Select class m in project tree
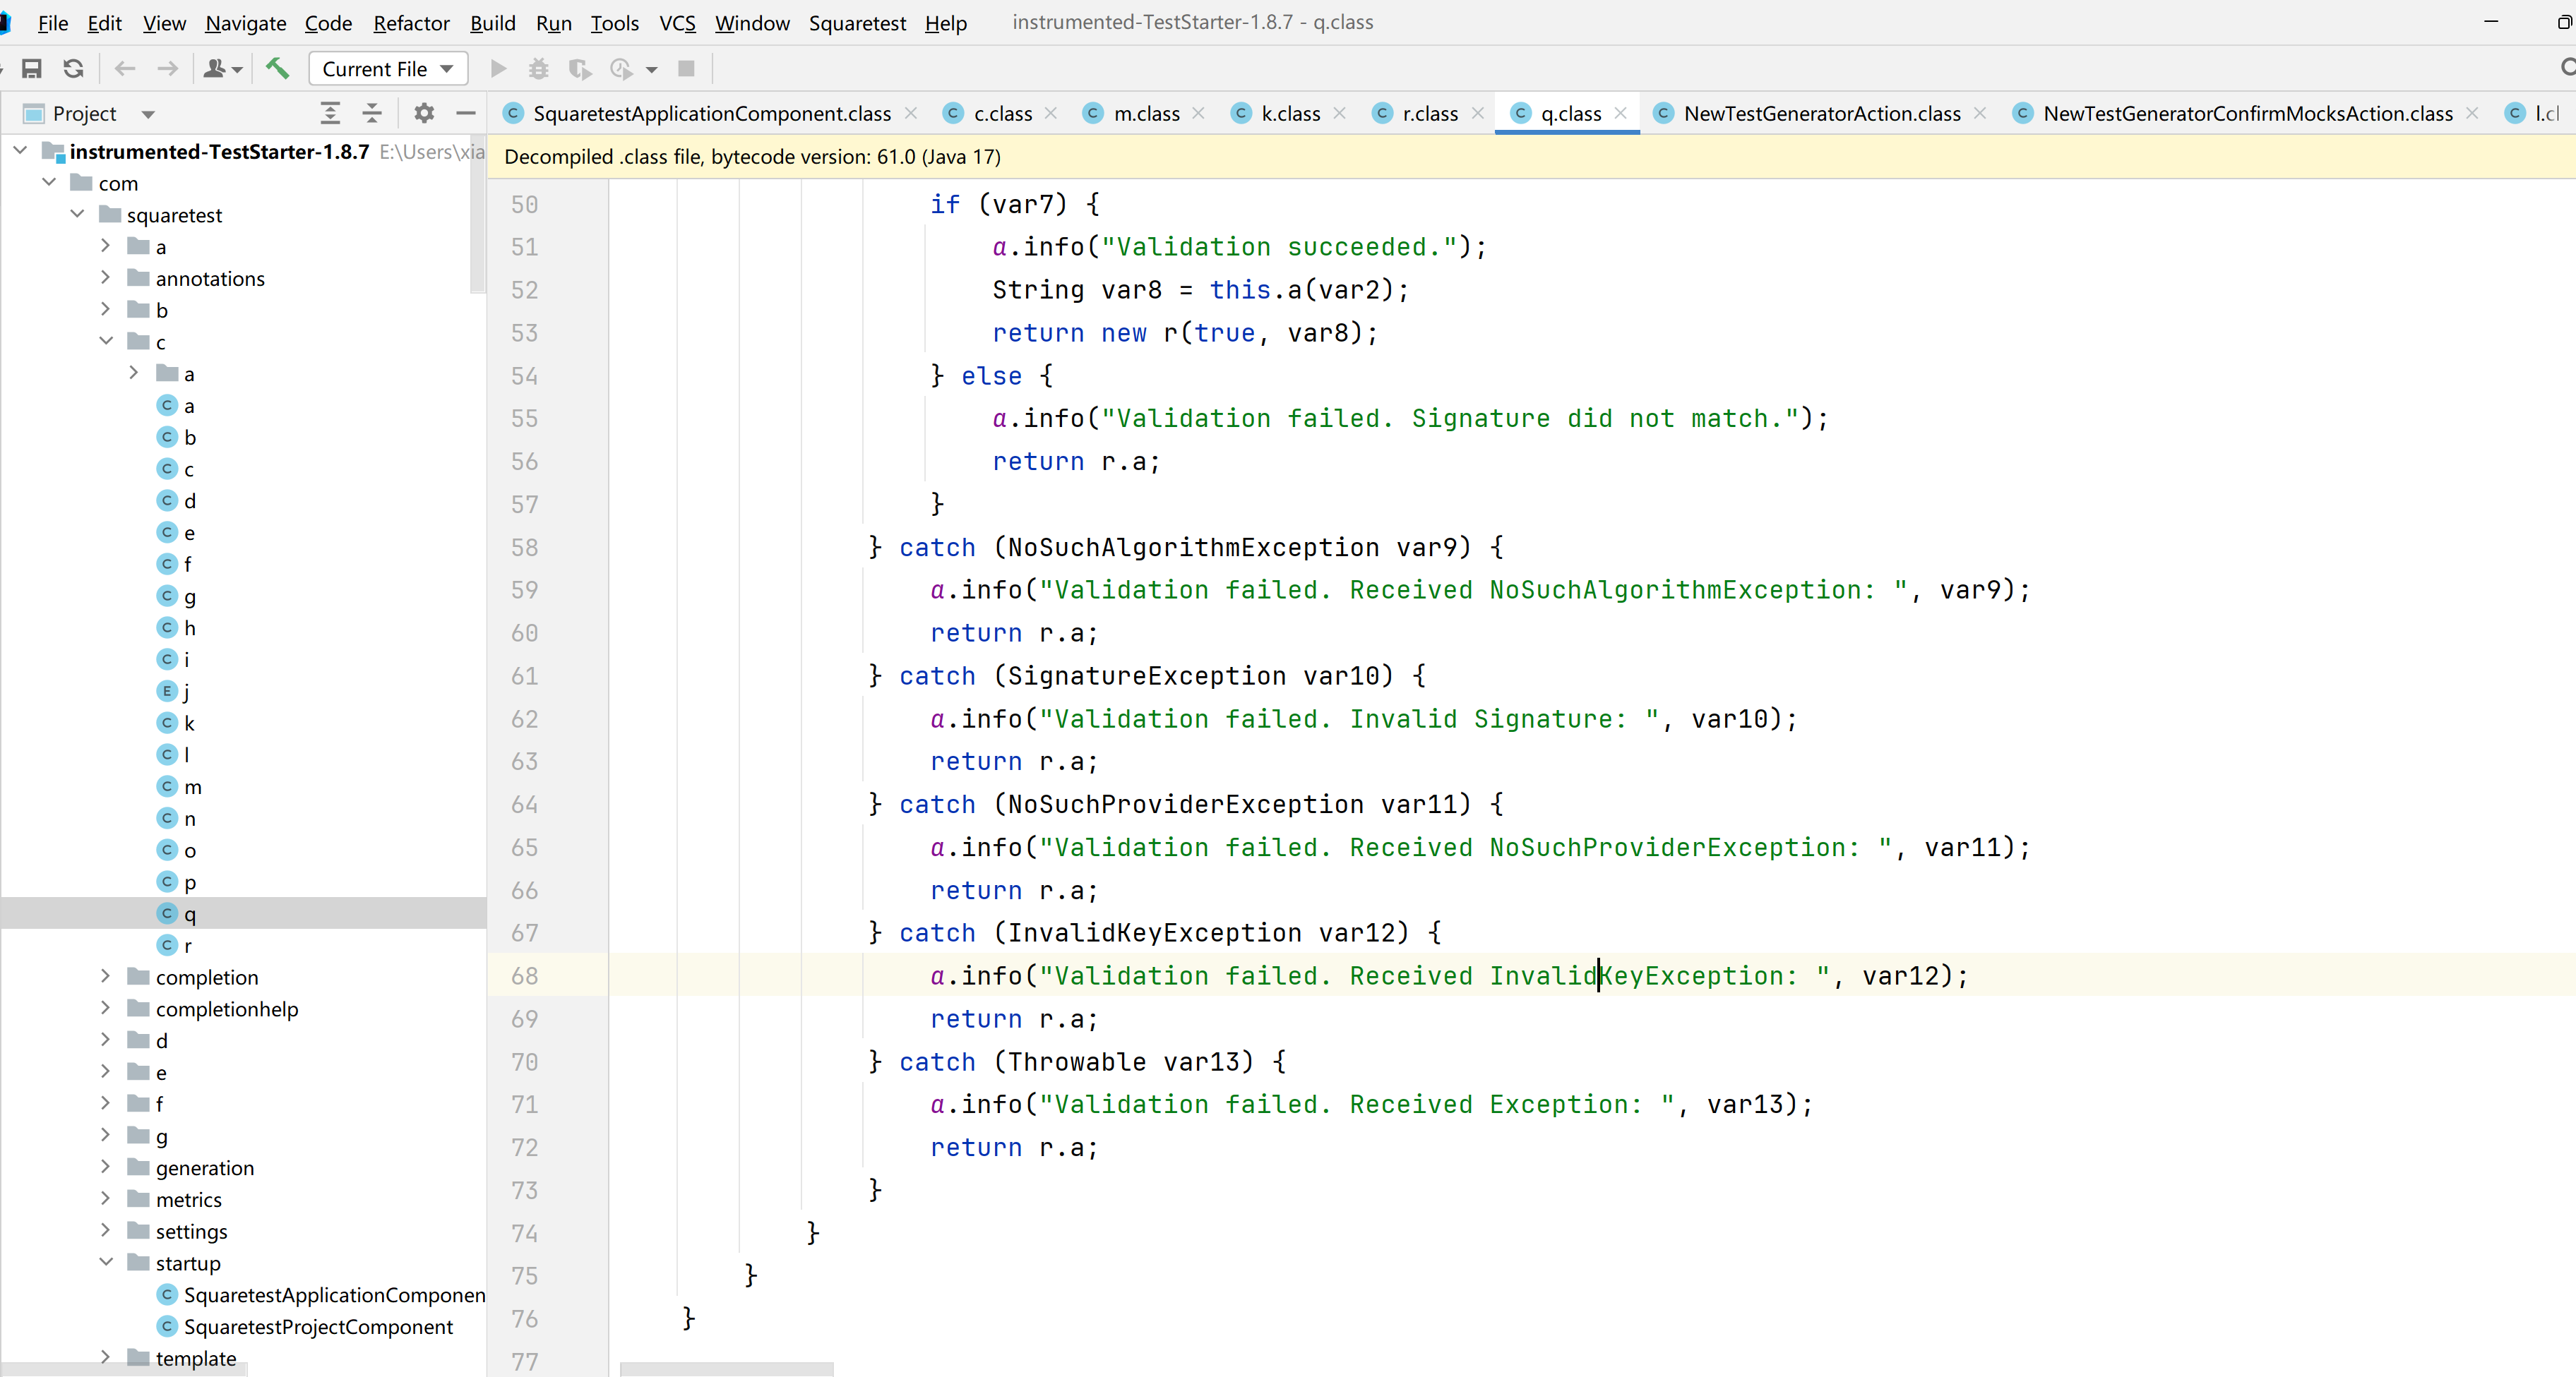The height and width of the screenshot is (1377, 2576). tap(180, 788)
